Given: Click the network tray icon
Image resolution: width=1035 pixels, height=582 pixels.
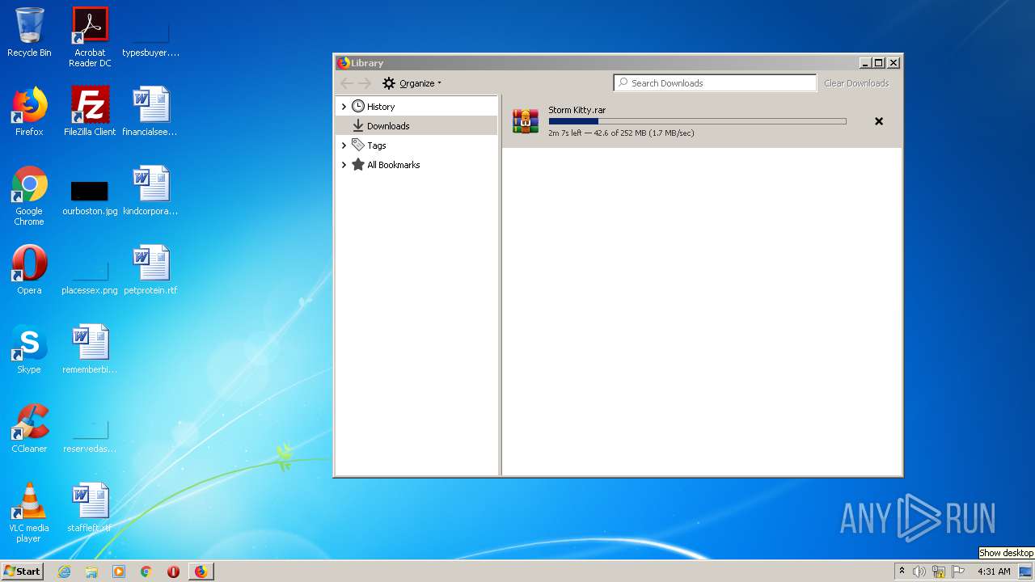Looking at the screenshot, I should pyautogui.click(x=939, y=571).
